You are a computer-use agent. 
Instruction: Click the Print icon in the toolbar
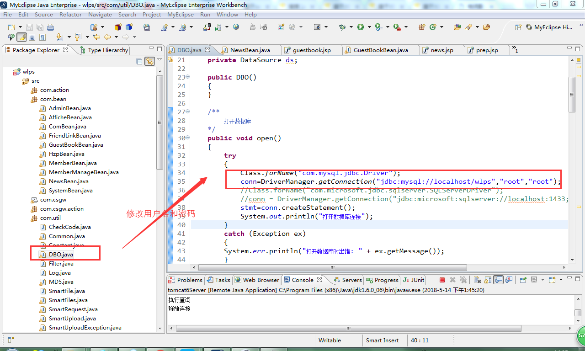point(51,27)
